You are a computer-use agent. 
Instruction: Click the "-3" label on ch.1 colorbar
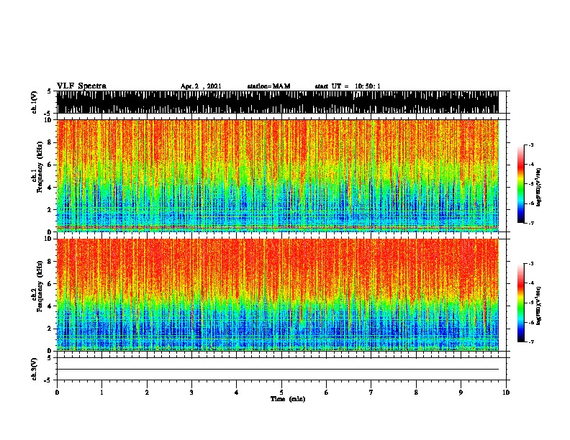click(531, 145)
